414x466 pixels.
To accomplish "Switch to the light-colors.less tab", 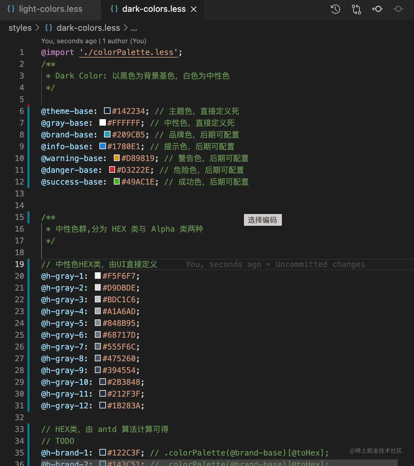I will 51,9.
